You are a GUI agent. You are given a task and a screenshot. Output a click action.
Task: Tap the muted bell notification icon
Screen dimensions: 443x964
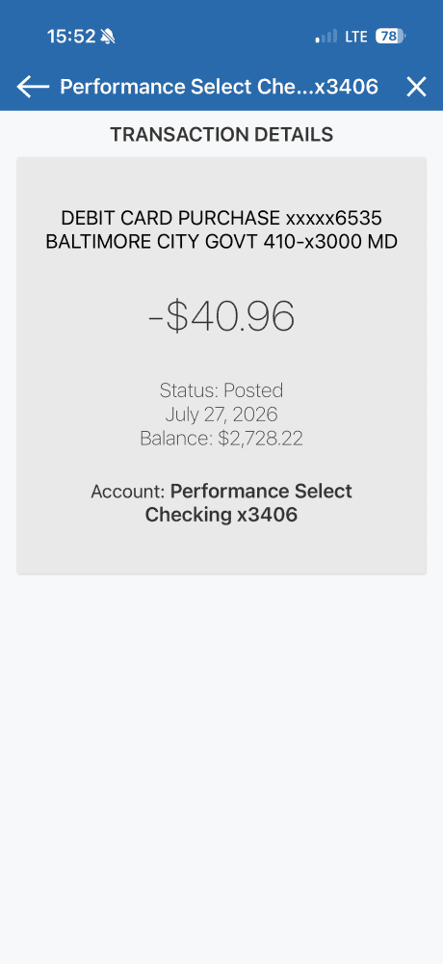108,37
